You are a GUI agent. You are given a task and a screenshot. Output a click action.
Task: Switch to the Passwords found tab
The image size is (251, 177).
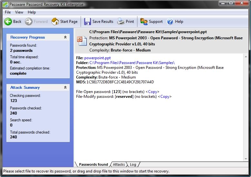94,164
